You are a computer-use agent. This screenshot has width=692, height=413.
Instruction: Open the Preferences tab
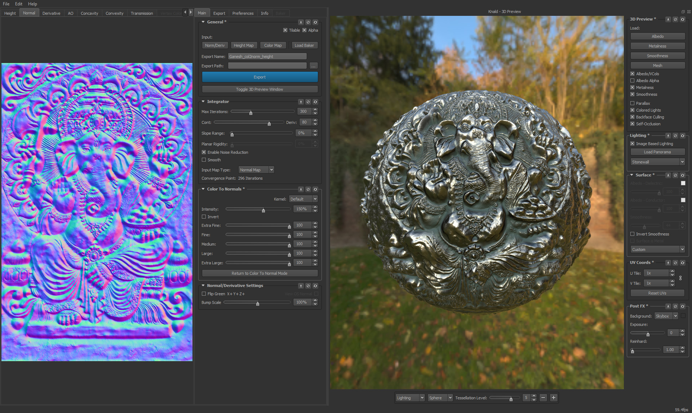[x=243, y=13]
